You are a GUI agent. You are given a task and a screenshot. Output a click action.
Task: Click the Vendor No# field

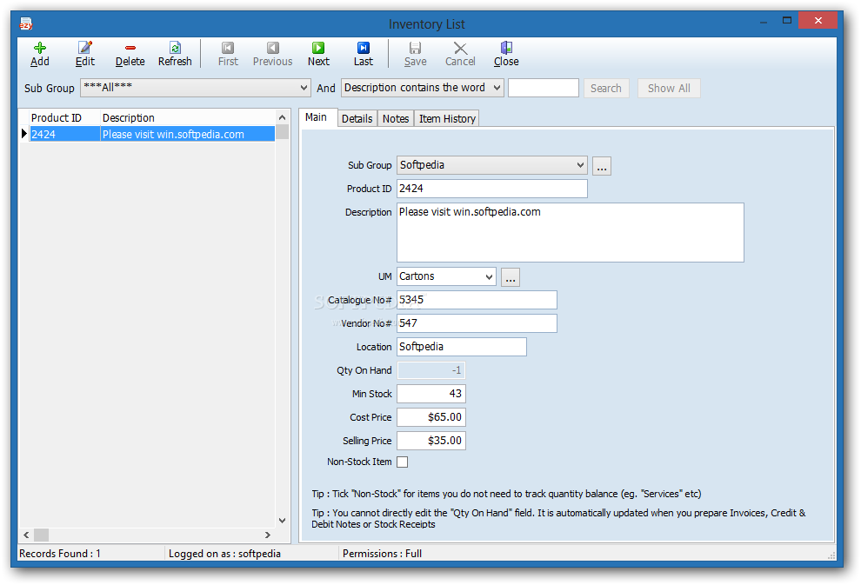[x=477, y=323]
